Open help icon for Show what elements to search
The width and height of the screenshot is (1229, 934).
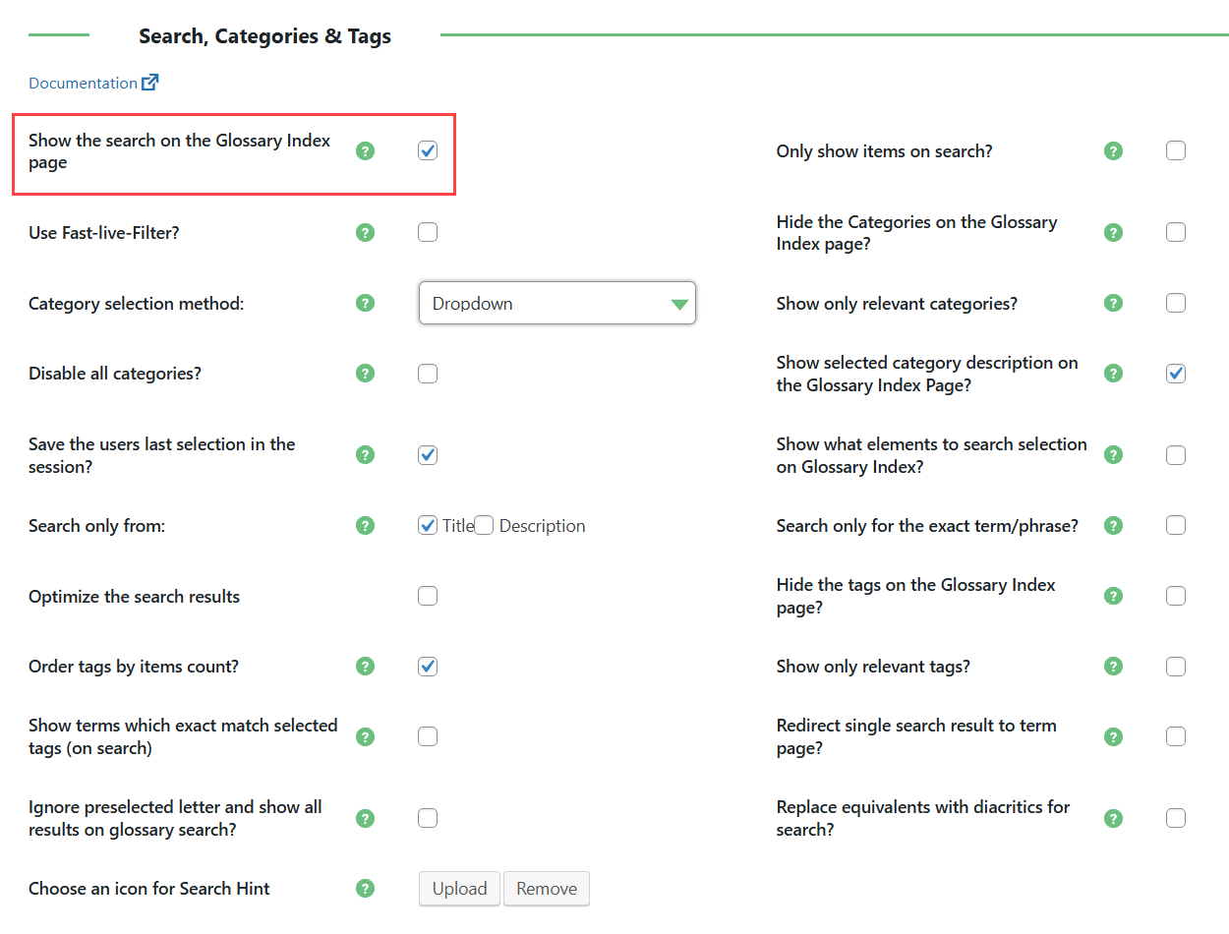1113,455
